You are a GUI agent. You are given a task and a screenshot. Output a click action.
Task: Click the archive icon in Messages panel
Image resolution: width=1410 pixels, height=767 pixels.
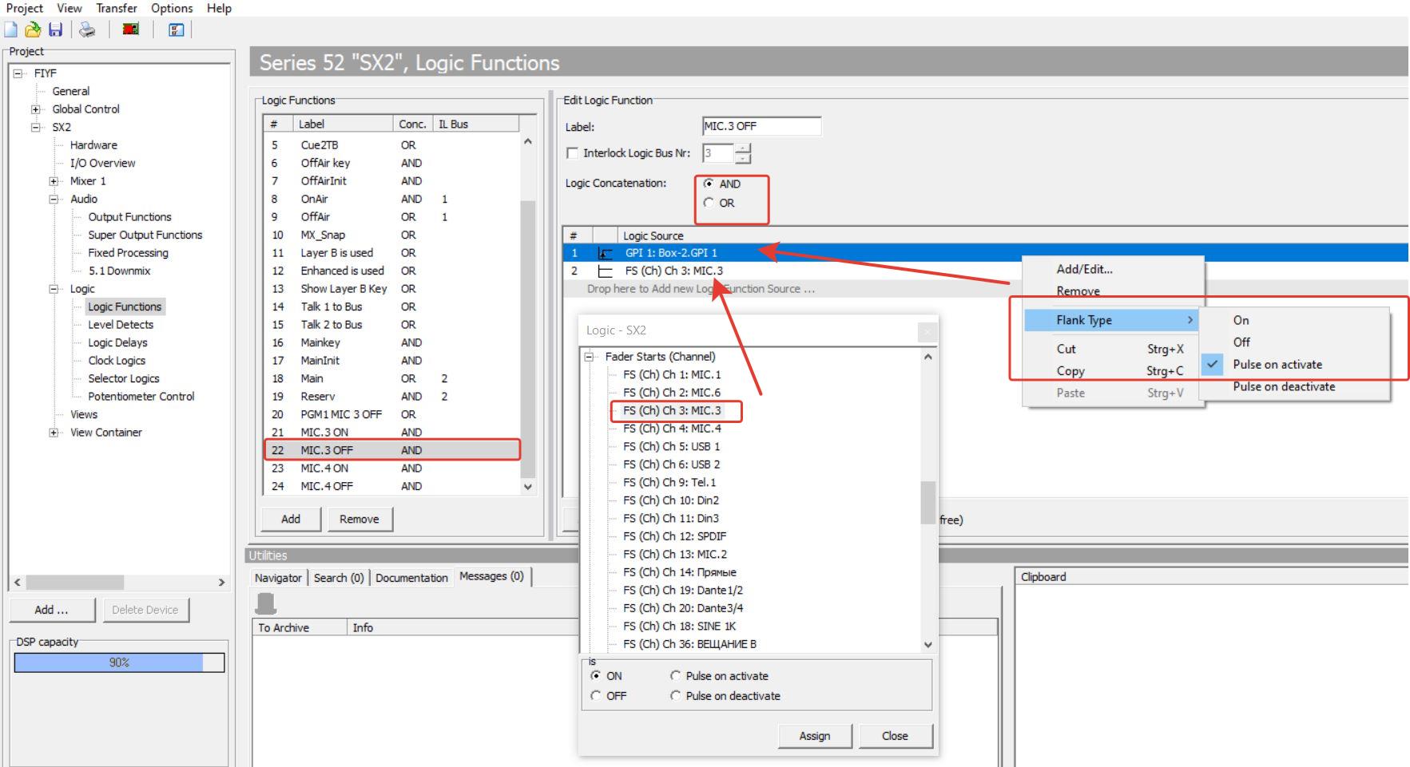[x=265, y=603]
